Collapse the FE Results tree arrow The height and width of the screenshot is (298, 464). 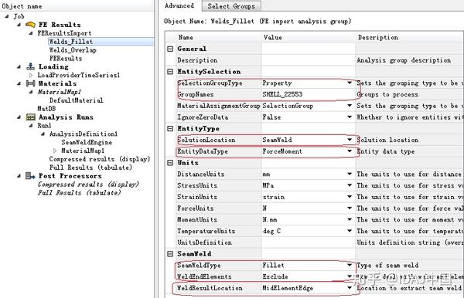(19, 25)
